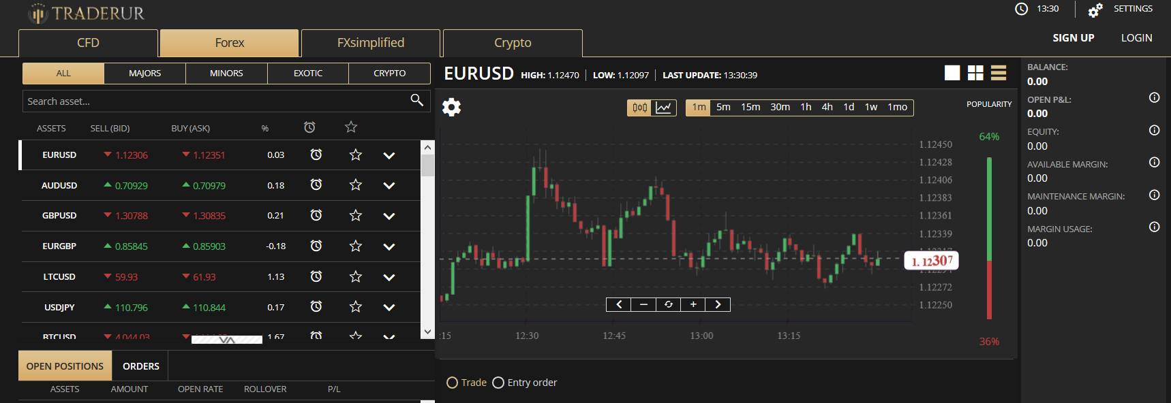
Task: Click the search magnifier icon
Action: click(417, 101)
